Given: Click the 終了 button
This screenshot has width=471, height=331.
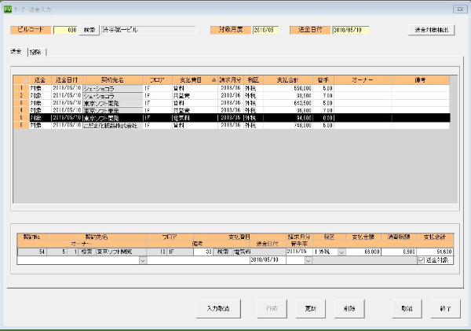Looking at the screenshot, I should coord(445,308).
